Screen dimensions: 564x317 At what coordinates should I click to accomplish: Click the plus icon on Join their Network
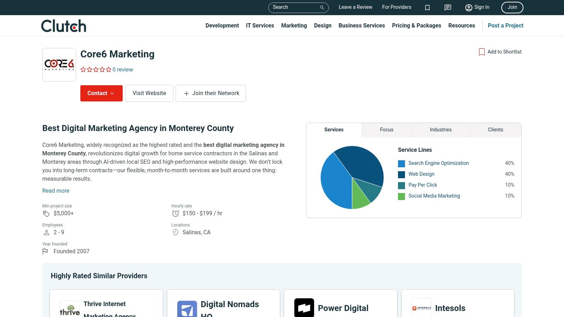tap(186, 93)
